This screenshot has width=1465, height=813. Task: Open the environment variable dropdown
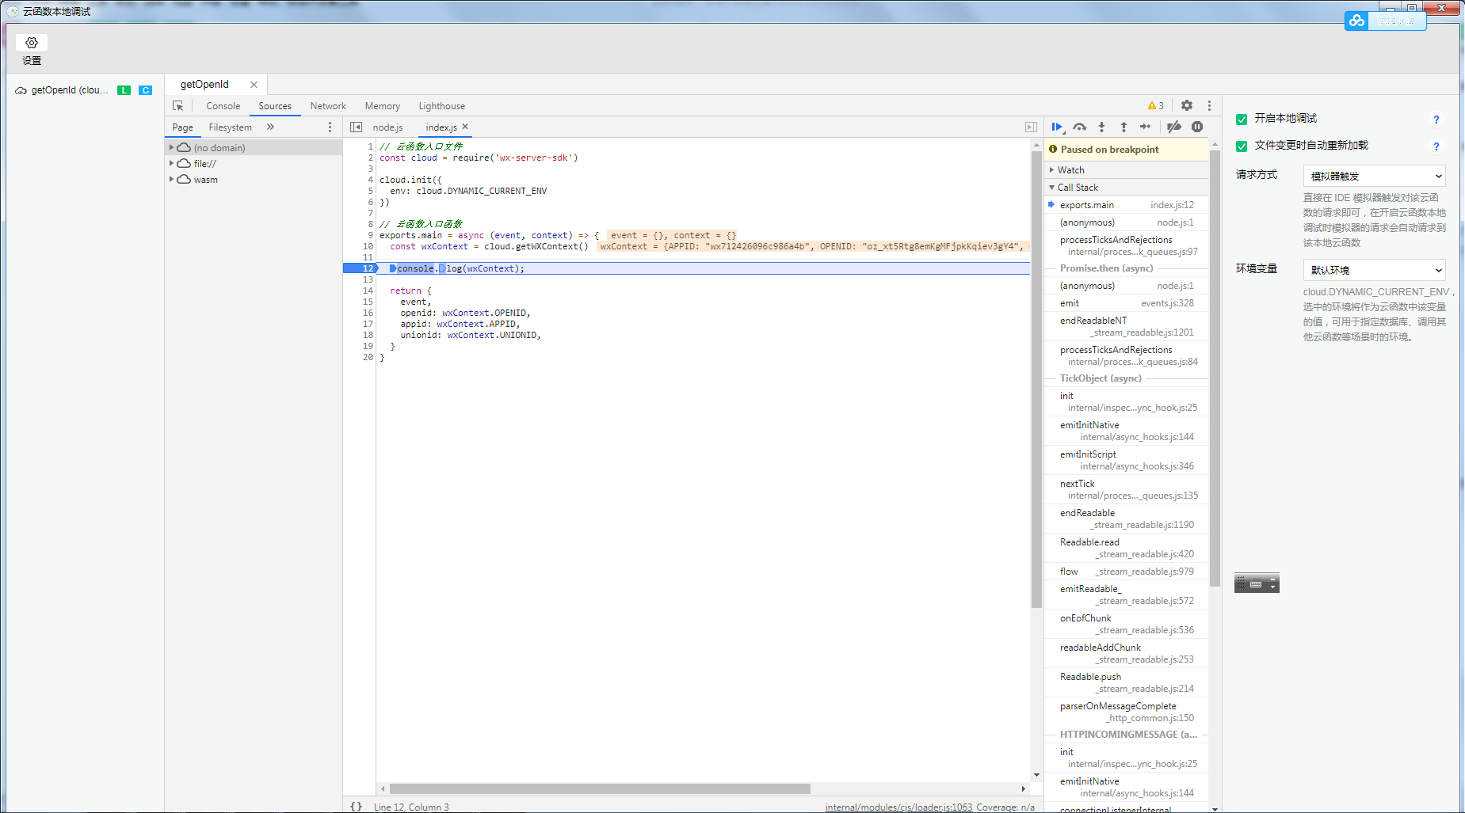(x=1374, y=270)
